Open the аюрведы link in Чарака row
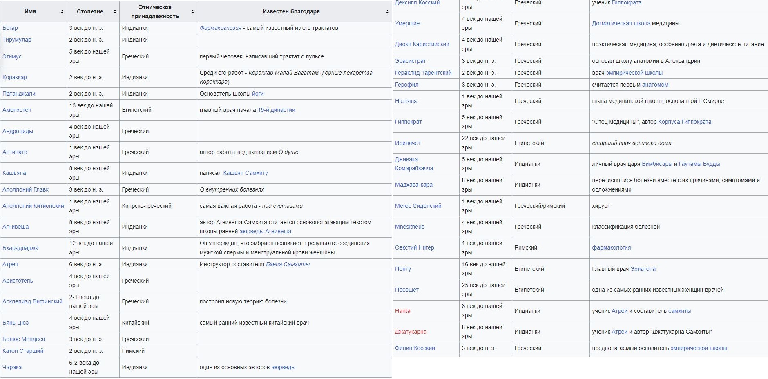 tap(283, 367)
